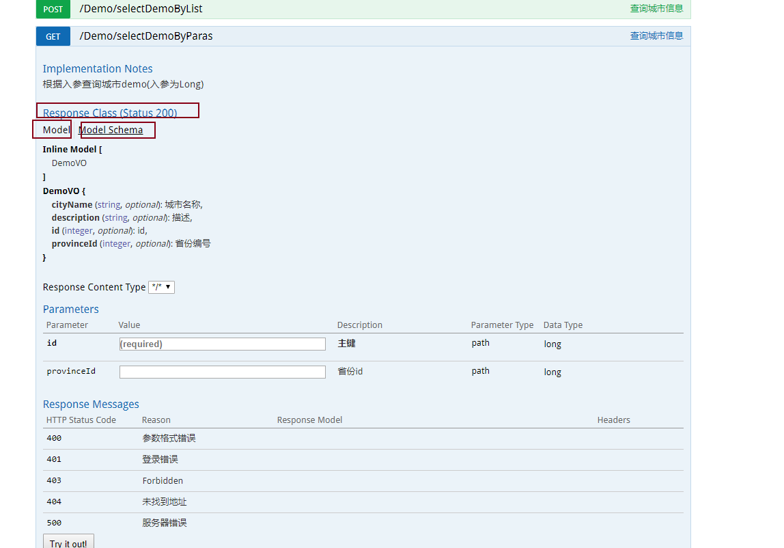Collapse the /Demo/selectDemoByParas endpoint path
The height and width of the screenshot is (548, 784).
(x=146, y=36)
